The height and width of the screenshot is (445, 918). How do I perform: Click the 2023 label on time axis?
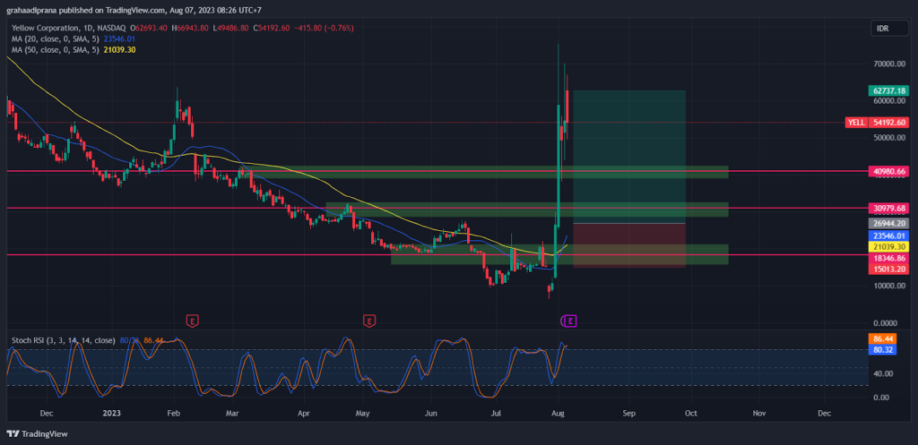point(110,413)
